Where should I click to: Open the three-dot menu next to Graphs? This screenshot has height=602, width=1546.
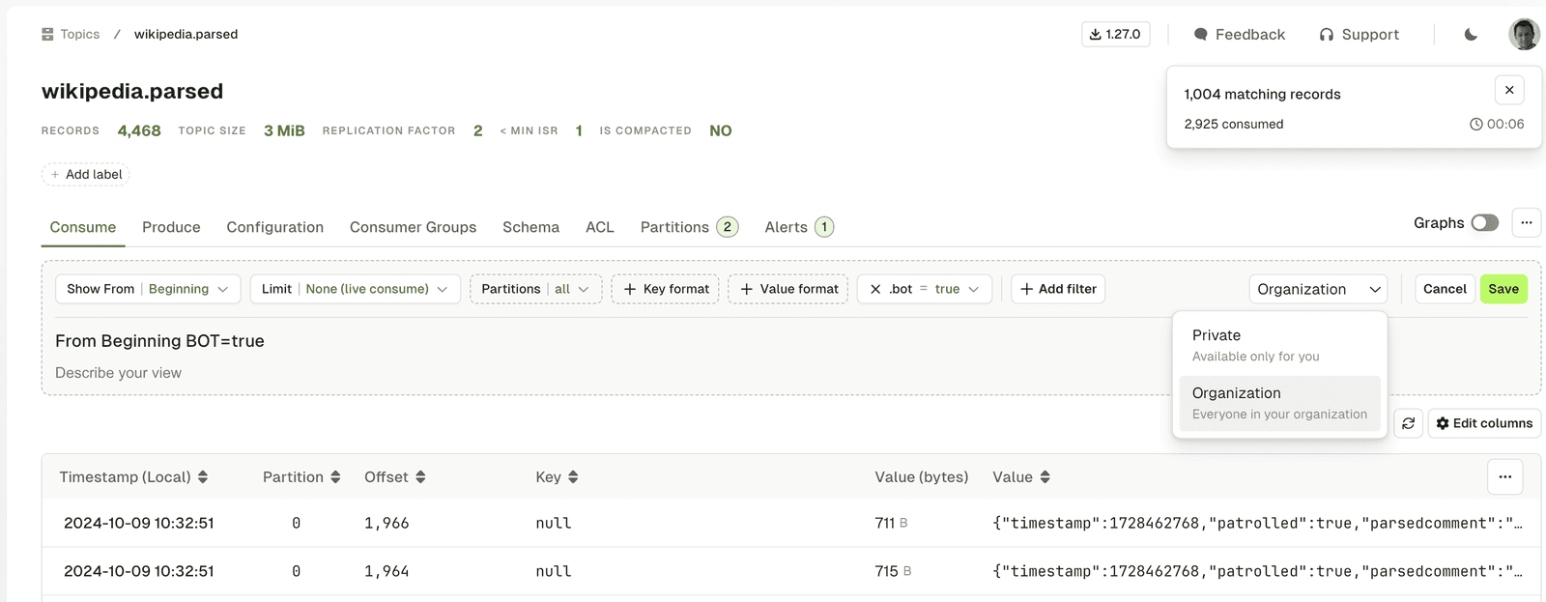tap(1526, 223)
